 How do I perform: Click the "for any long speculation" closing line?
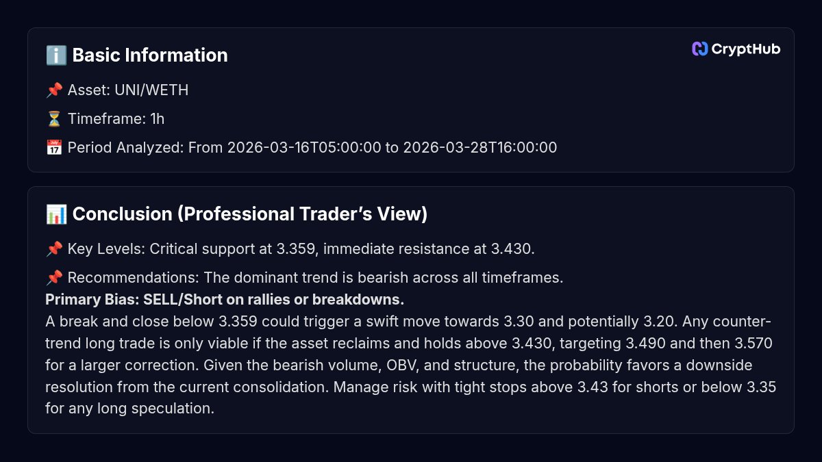click(130, 409)
